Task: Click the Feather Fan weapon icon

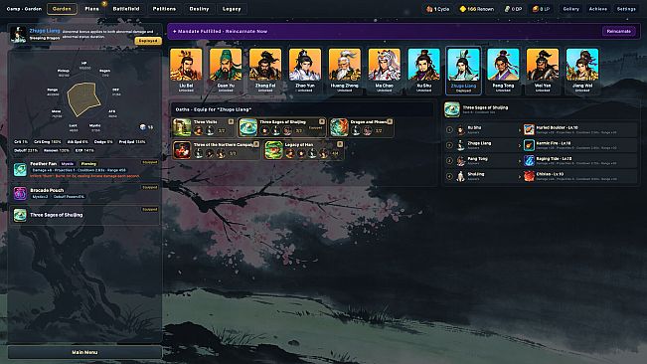Action: click(20, 170)
